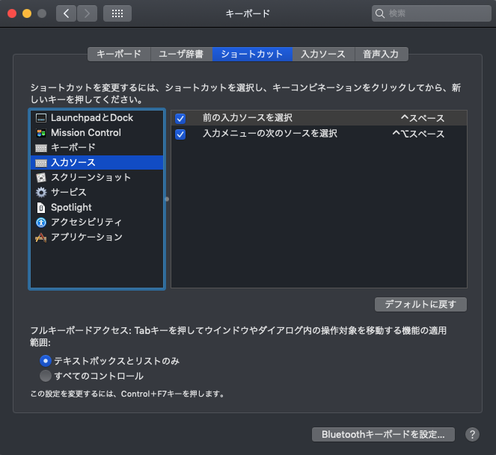Switch to the ユーザ辞書 tab
The width and height of the screenshot is (496, 455).
click(x=181, y=54)
